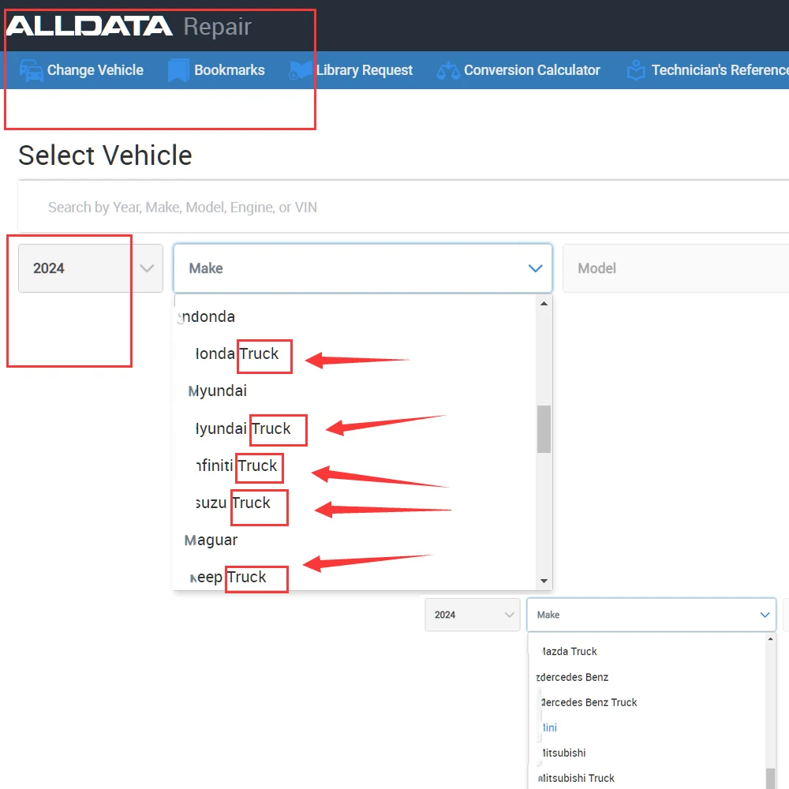Open Bookmarks menu item

(x=216, y=70)
